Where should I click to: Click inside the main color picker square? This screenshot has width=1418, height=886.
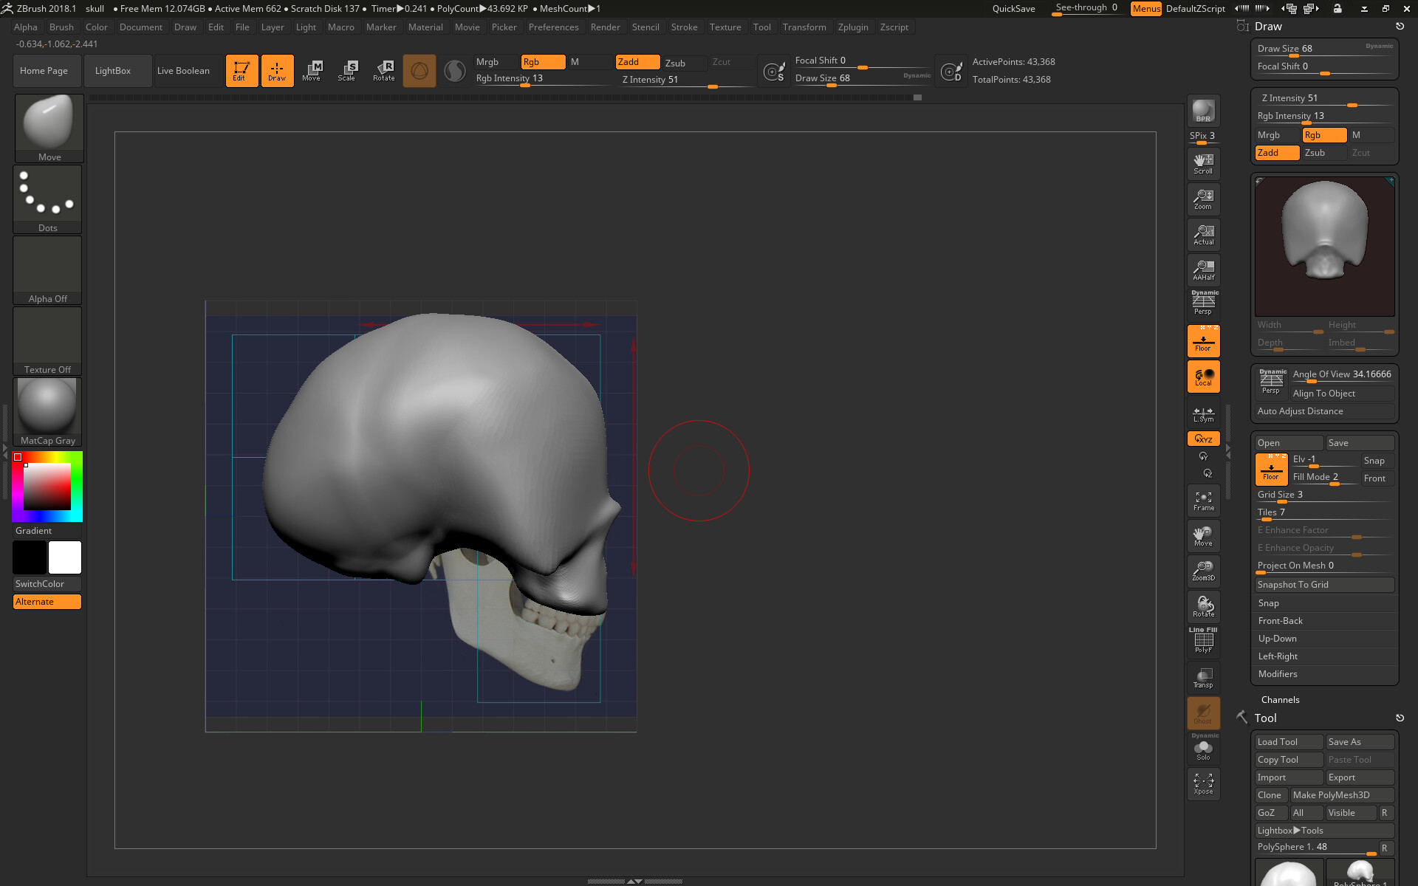pos(47,487)
